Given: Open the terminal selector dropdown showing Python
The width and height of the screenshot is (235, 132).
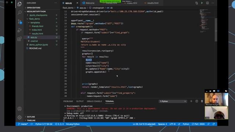Looking at the screenshot, I should 173,101.
